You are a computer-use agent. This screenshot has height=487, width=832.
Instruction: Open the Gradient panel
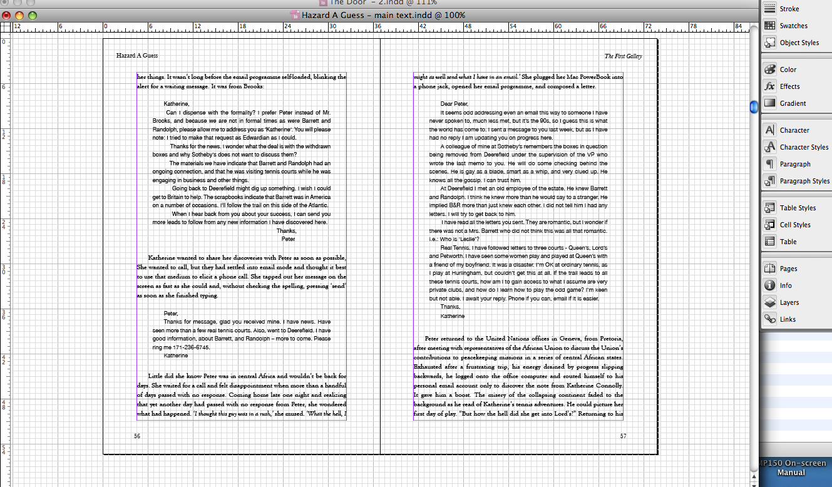tap(792, 103)
